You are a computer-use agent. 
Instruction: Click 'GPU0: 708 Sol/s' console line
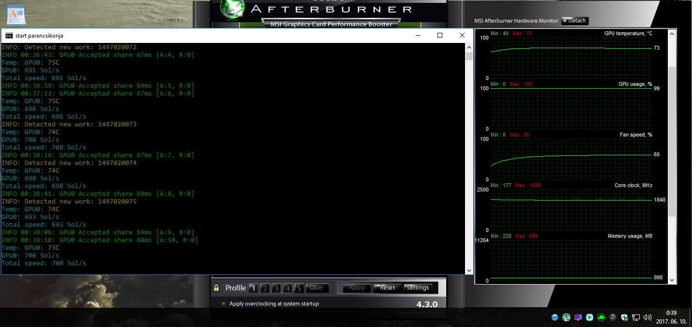pyautogui.click(x=30, y=139)
